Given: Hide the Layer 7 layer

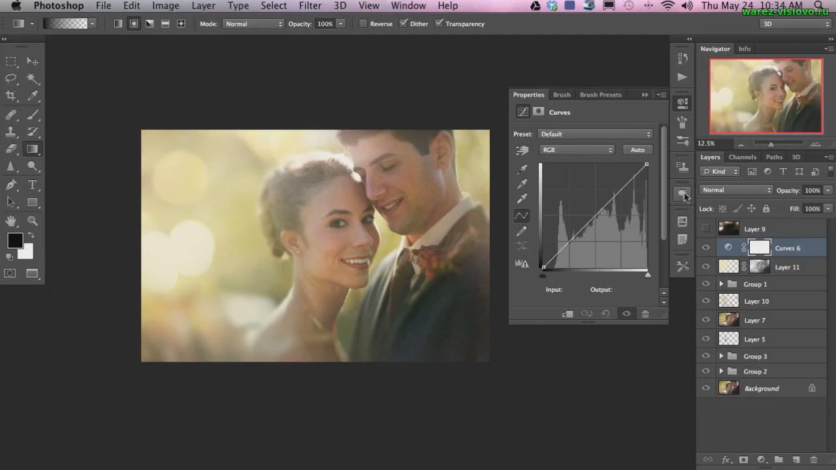Looking at the screenshot, I should 705,321.
